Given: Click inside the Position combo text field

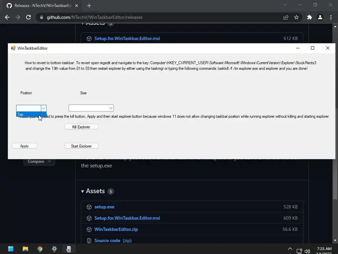Looking at the screenshot, I should [x=29, y=108].
